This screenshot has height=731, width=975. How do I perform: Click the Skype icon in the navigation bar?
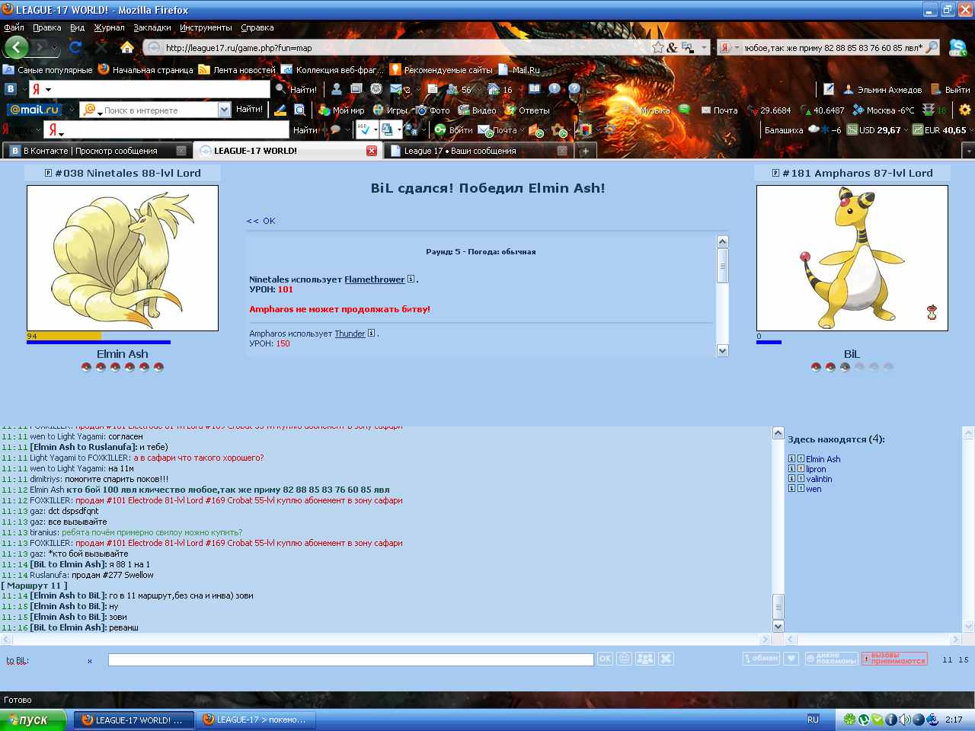[x=957, y=47]
